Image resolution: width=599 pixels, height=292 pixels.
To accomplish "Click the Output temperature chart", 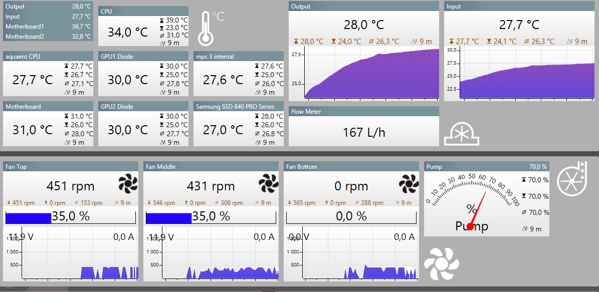I will point(364,73).
